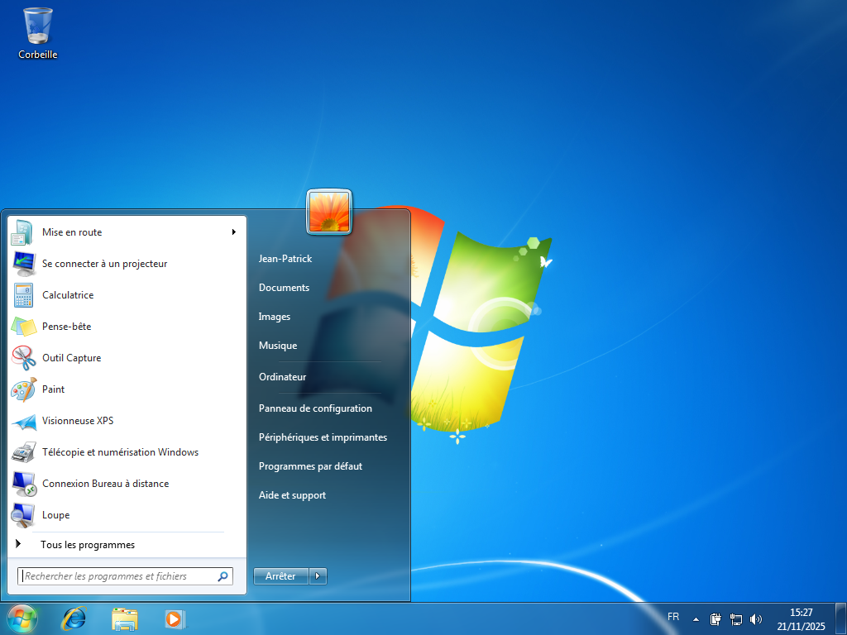Viewport: 847px width, 635px height.
Task: Open the Calculatrice app icon
Action: point(23,295)
